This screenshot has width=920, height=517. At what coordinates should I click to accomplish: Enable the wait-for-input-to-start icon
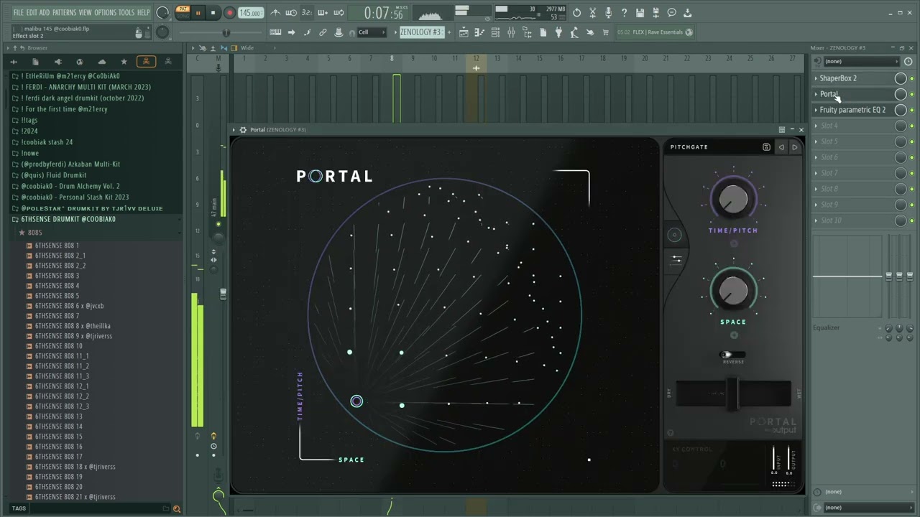click(291, 13)
